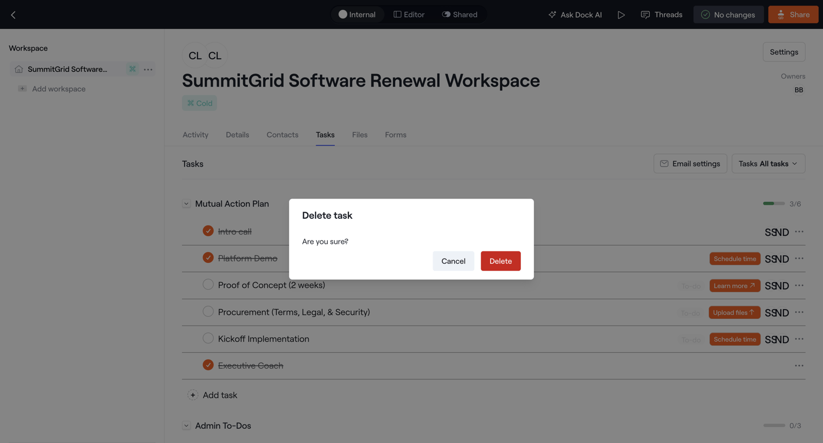Uncheck the Platform Demo task
Viewport: 823px width, 443px height.
[208, 257]
